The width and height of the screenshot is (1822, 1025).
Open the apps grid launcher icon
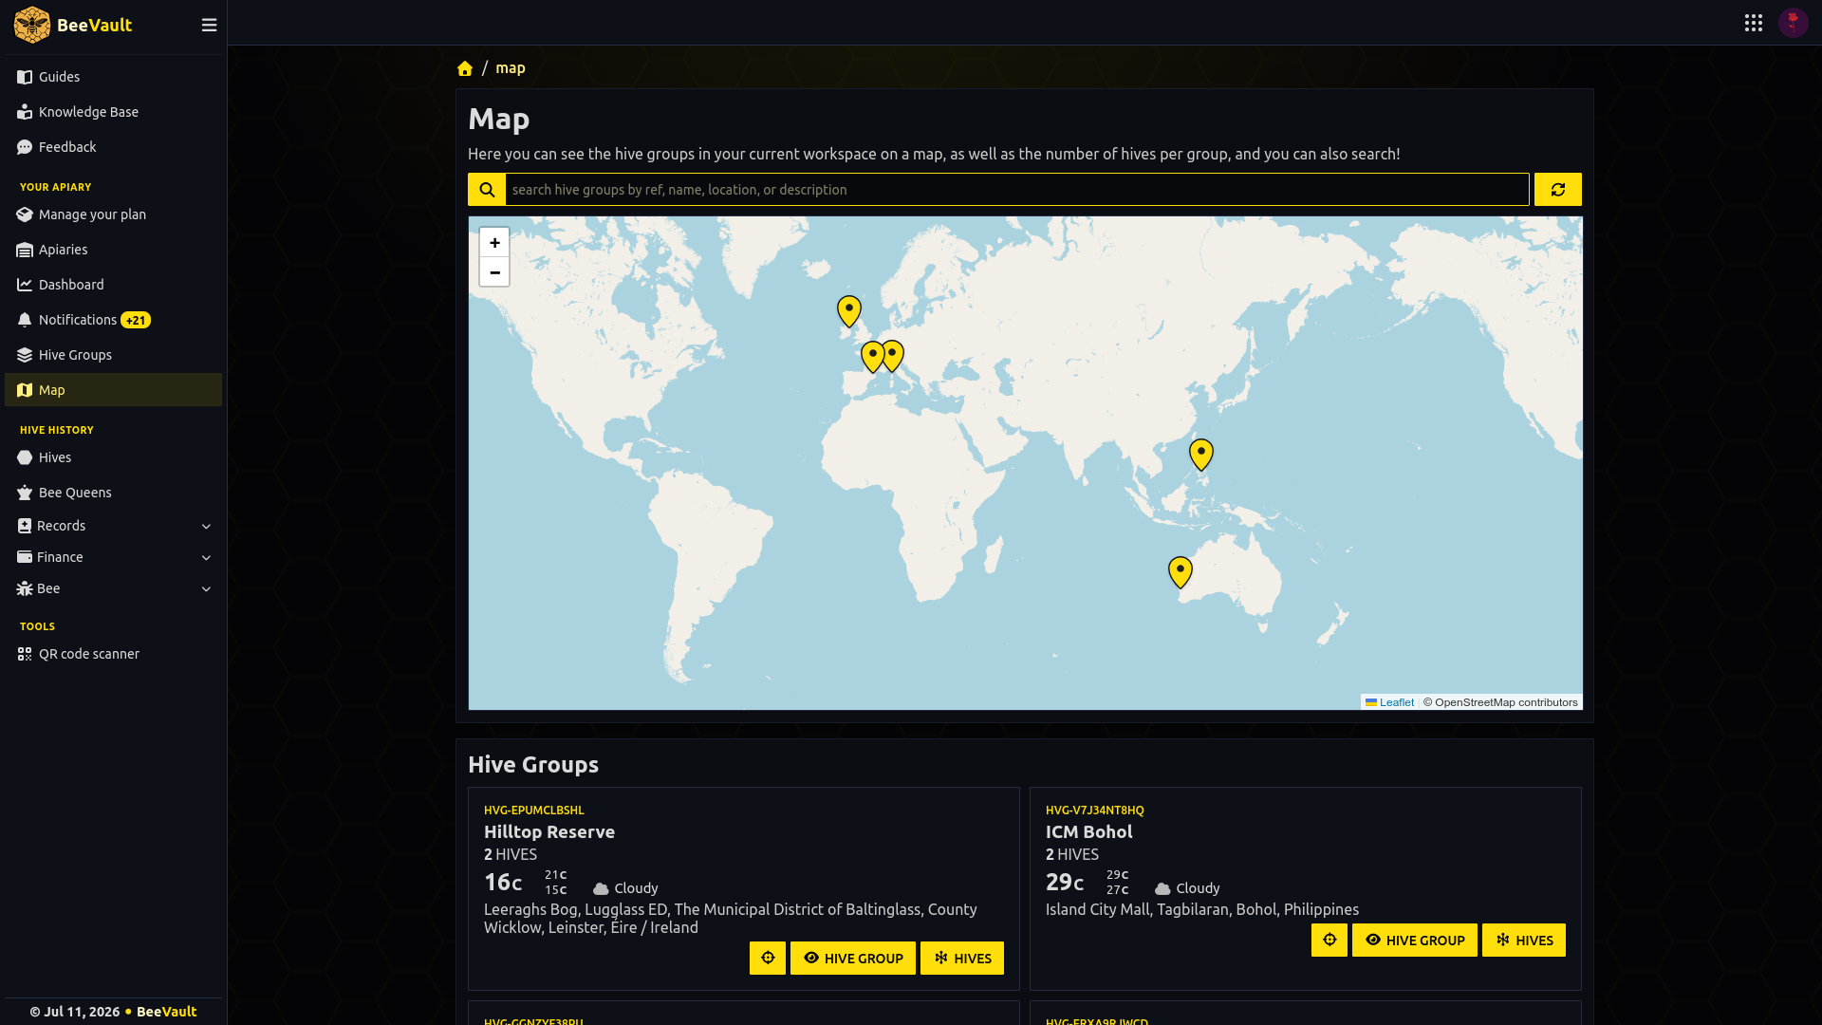pyautogui.click(x=1754, y=23)
